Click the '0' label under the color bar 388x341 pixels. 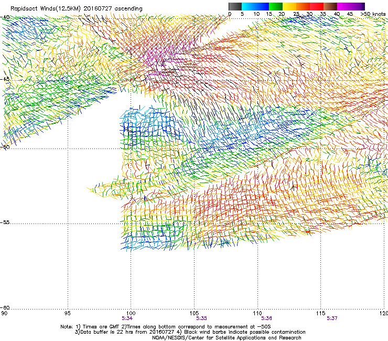tap(230, 14)
